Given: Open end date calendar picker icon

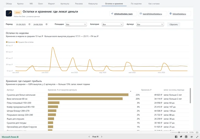Looking at the screenshot, I should (47, 24).
